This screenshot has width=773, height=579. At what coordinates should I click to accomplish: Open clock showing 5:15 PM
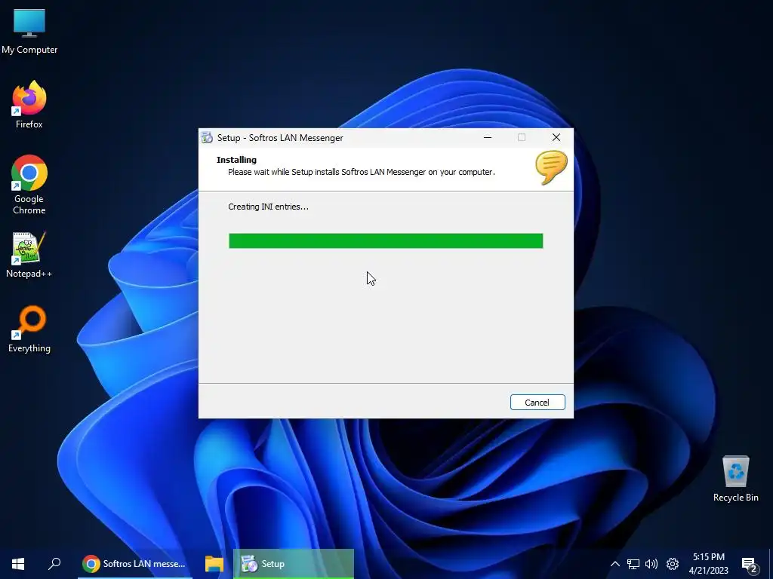click(708, 564)
